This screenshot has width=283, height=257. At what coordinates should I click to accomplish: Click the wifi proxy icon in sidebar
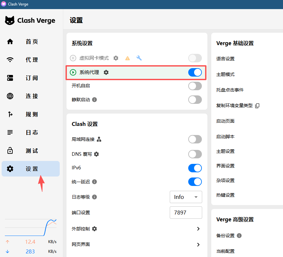10,60
